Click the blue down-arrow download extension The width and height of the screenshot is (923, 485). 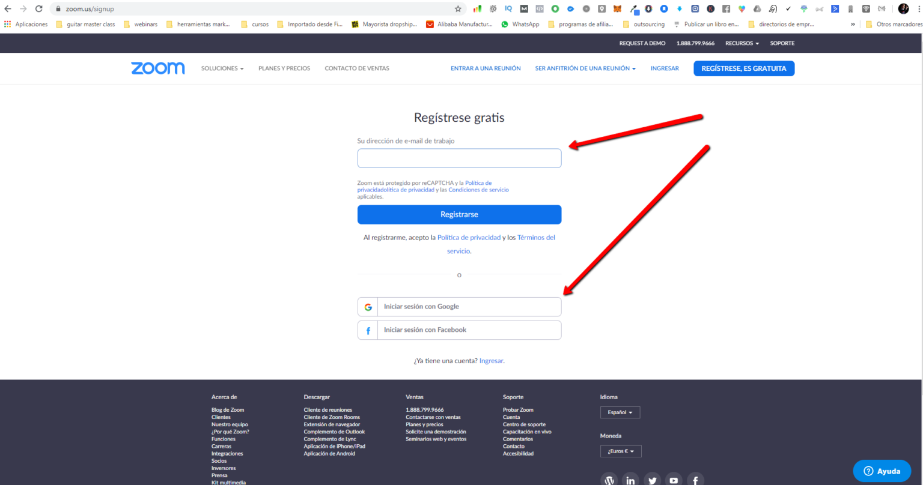680,9
